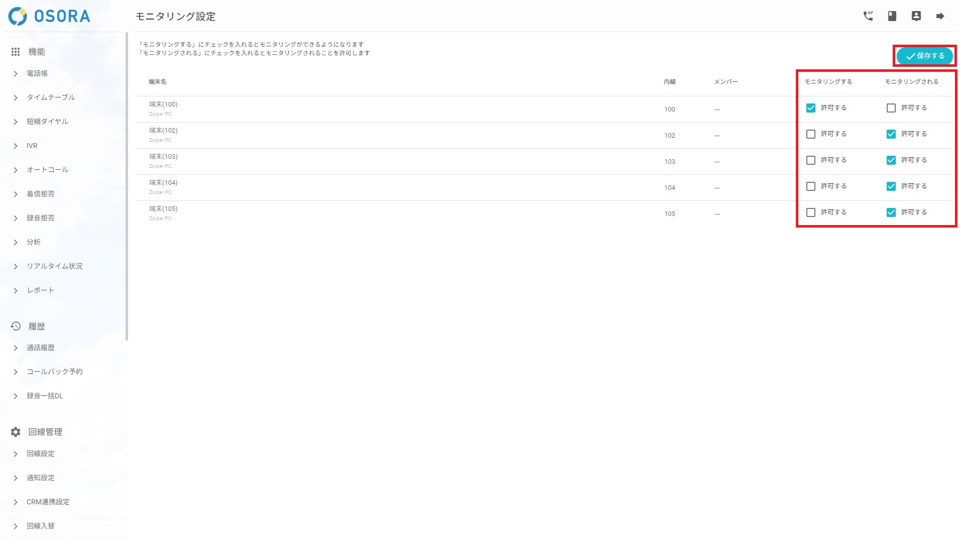Click the 履歴 history clock icon
Screen dimensions: 961x541
pos(16,326)
